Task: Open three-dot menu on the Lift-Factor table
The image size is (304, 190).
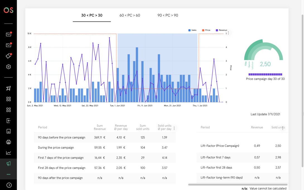Action: coord(283,128)
